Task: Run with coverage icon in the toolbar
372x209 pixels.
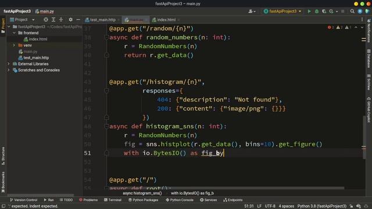Action: click(x=324, y=12)
